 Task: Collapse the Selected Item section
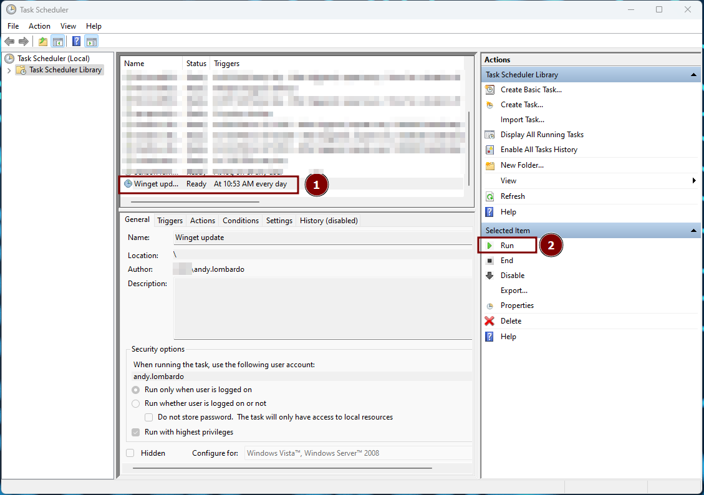pos(693,231)
